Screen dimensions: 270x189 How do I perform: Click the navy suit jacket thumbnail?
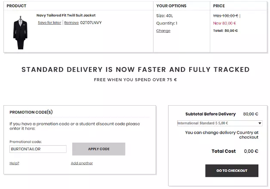[20, 33]
